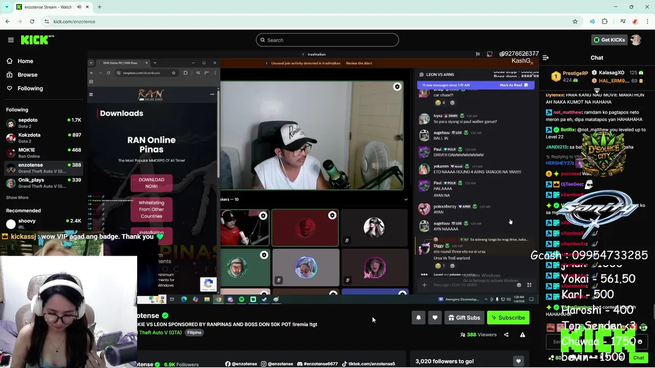The image size is (655, 368).
Task: Collapse the streamed call participants chevron
Action: point(406,199)
